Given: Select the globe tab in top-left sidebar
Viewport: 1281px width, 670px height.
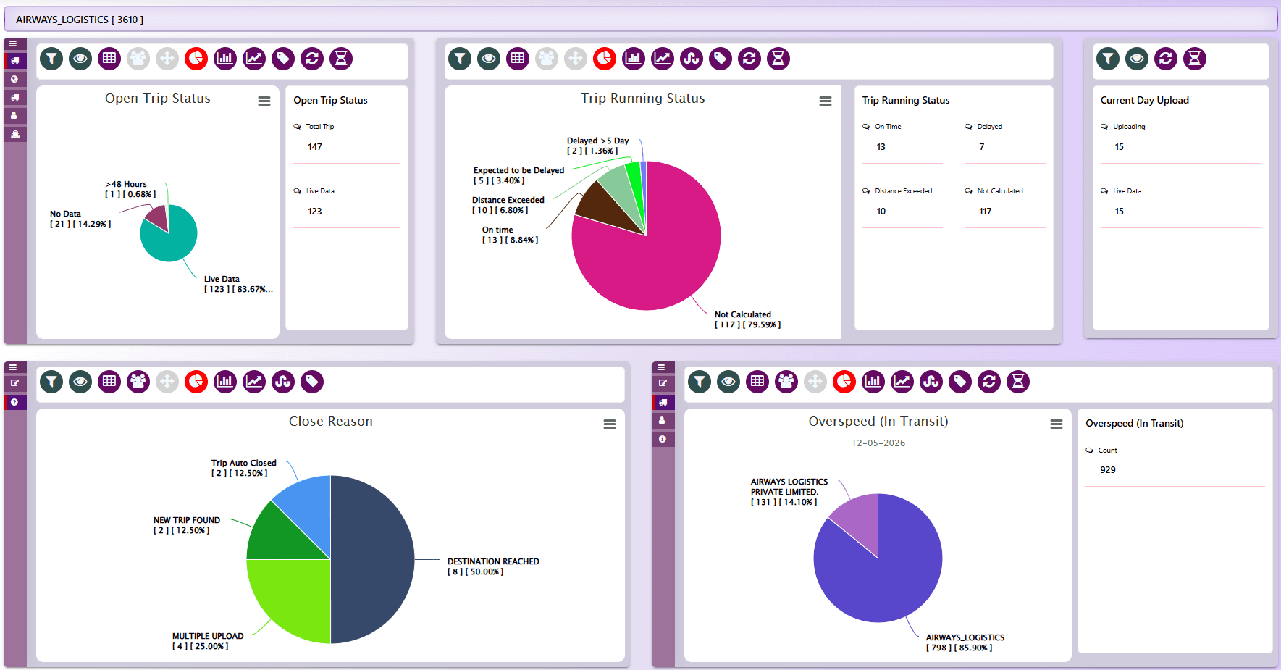Looking at the screenshot, I should (x=15, y=79).
